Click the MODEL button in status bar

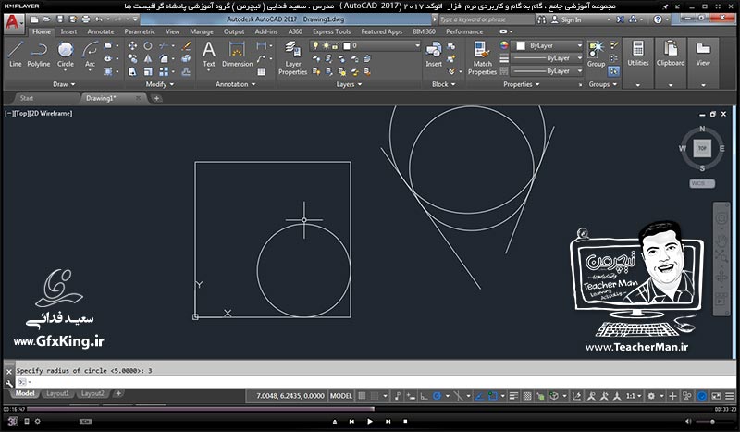340,396
